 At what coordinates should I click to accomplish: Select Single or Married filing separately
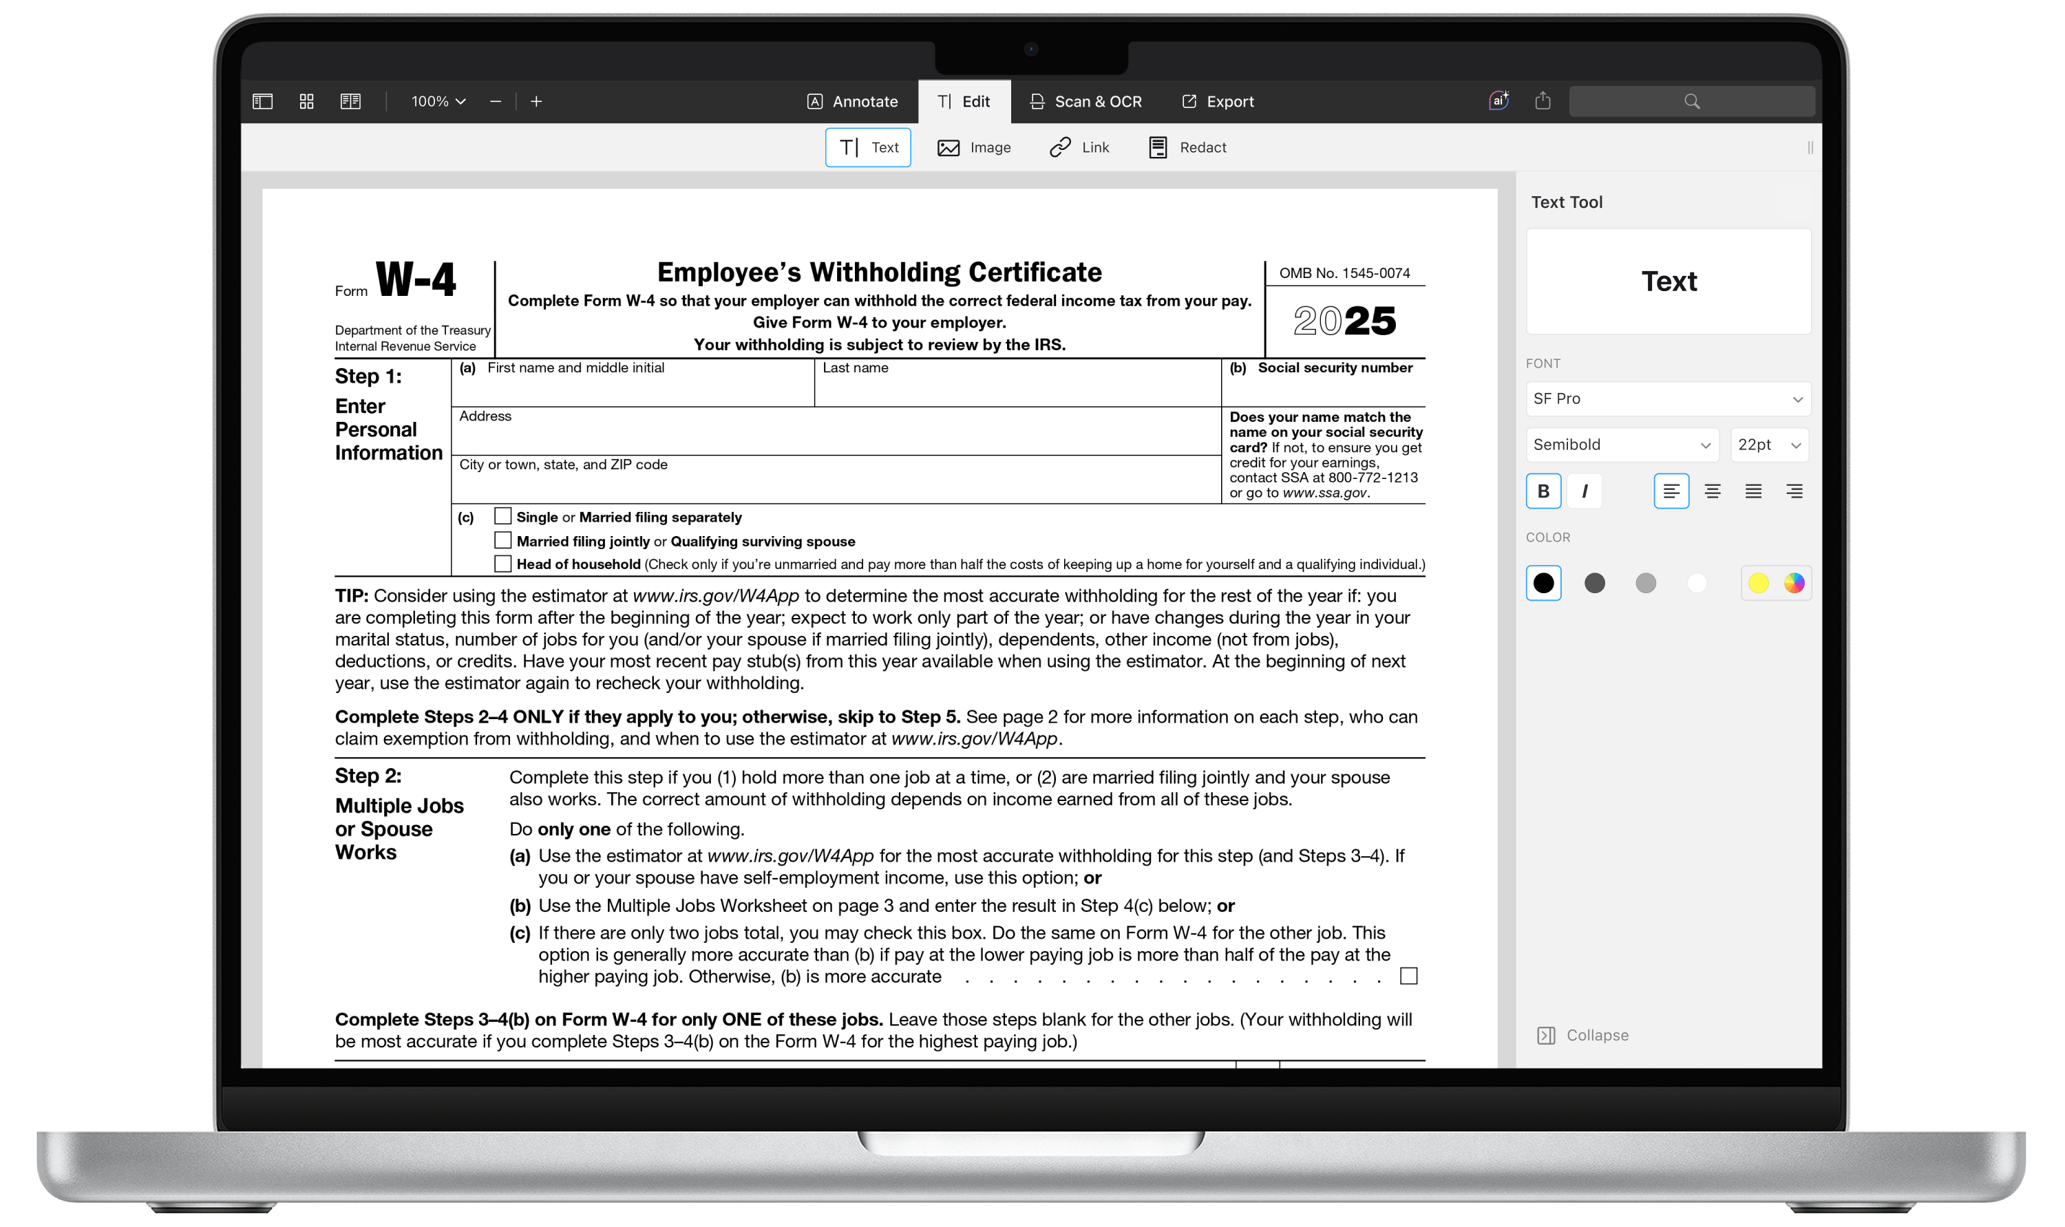pos(501,515)
